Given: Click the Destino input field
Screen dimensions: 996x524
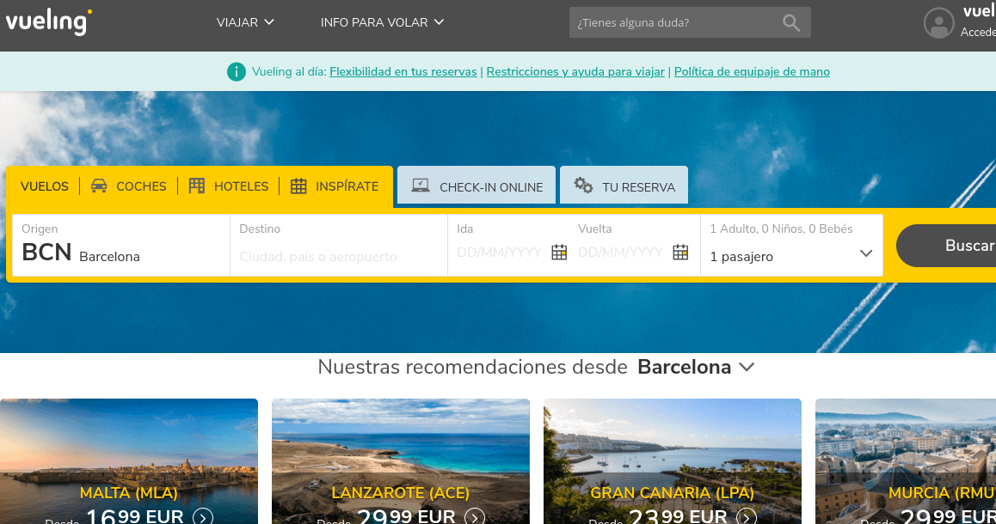Looking at the screenshot, I should pos(338,255).
